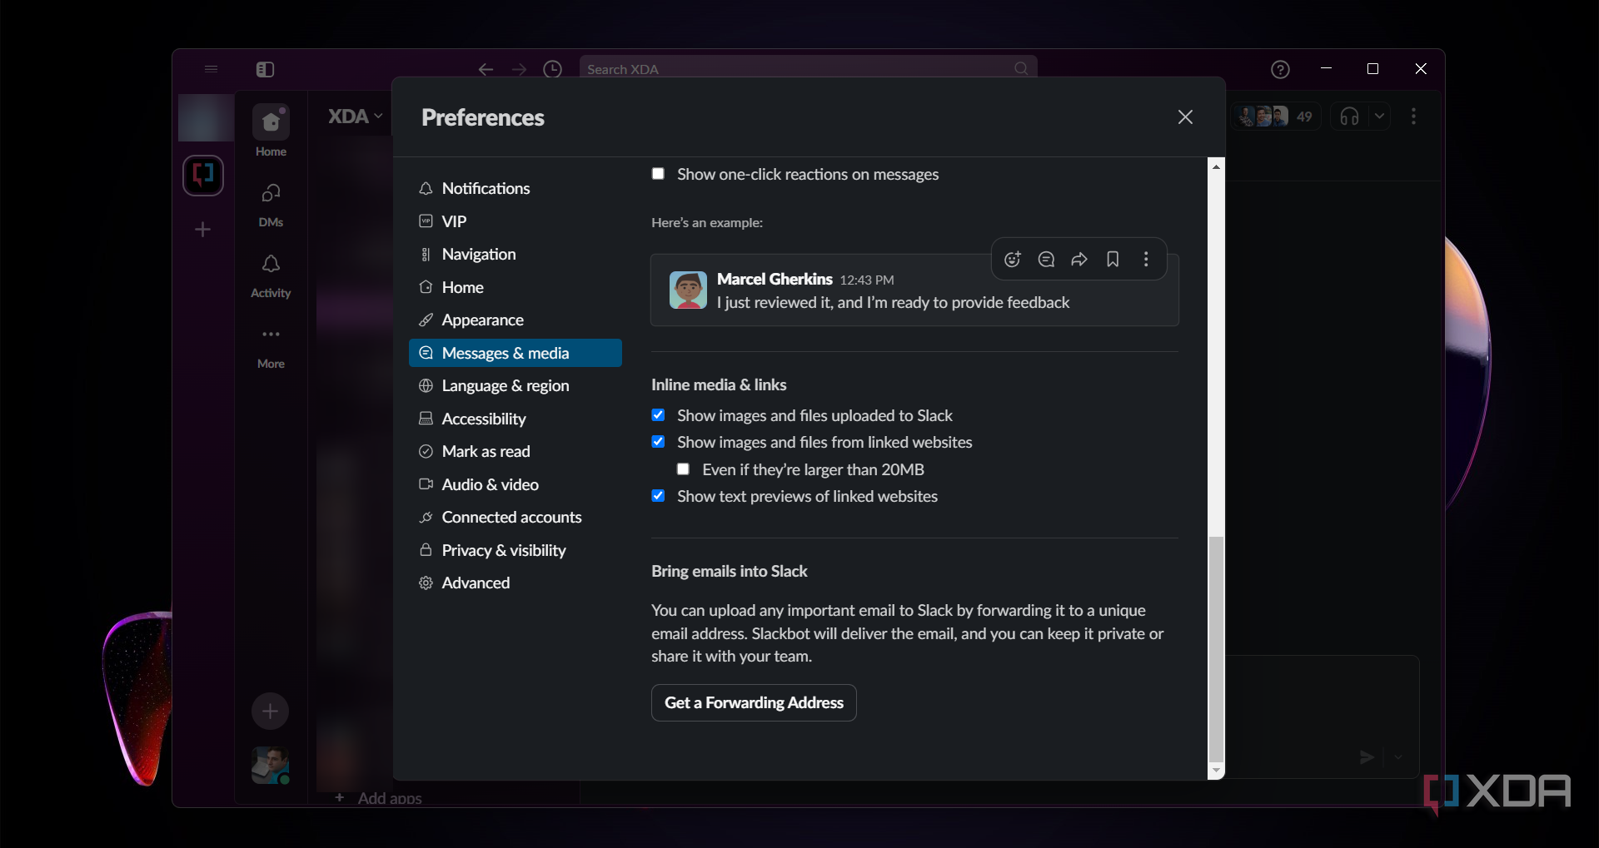Click the 12:43 PM timestamp
Viewport: 1599px width, 848px height.
pyautogui.click(x=867, y=280)
